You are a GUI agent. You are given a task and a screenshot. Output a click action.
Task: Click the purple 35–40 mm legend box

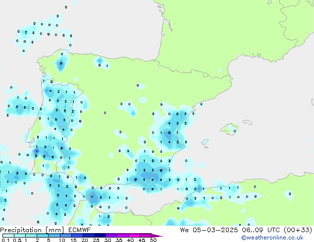click(x=123, y=236)
